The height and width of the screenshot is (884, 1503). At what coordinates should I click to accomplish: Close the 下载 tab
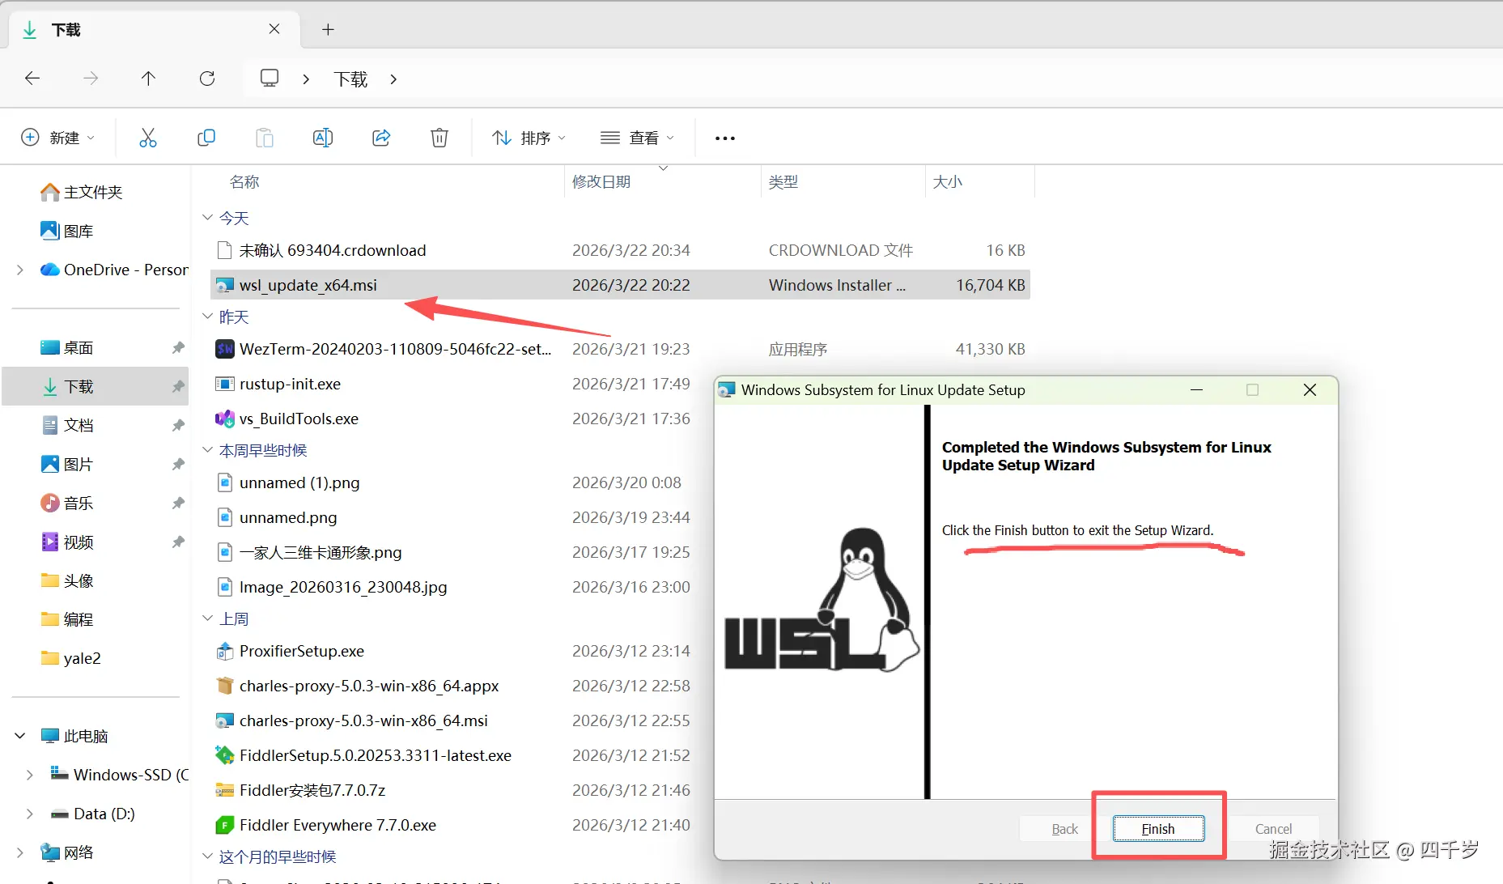click(274, 29)
